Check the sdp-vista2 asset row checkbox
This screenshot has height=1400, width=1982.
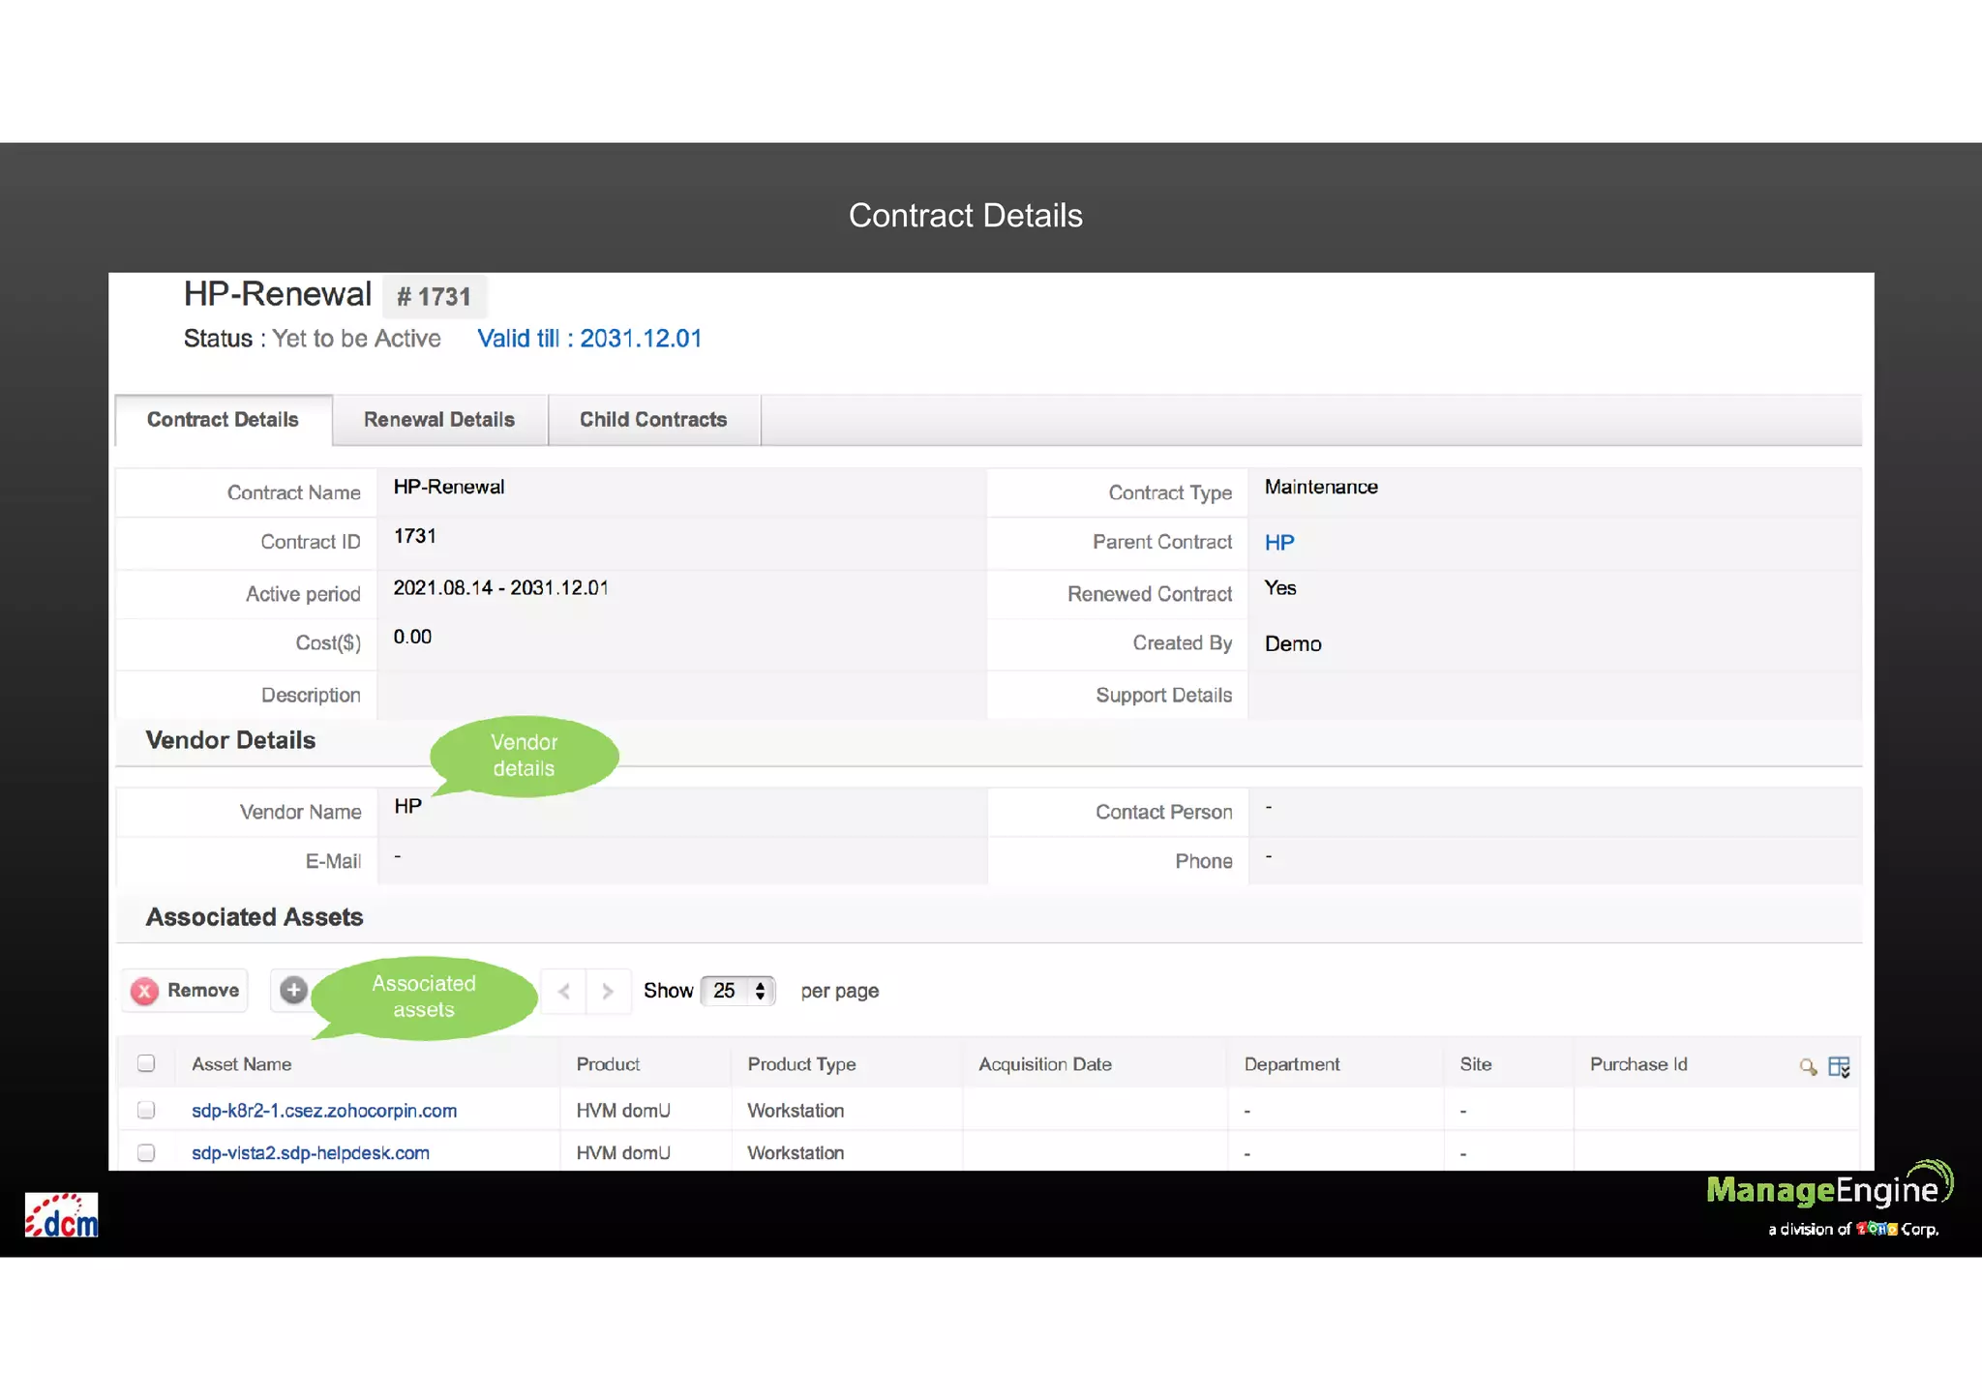point(146,1152)
